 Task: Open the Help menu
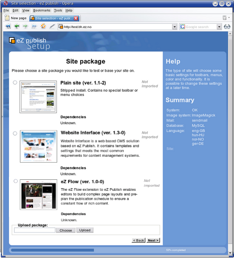69,10
